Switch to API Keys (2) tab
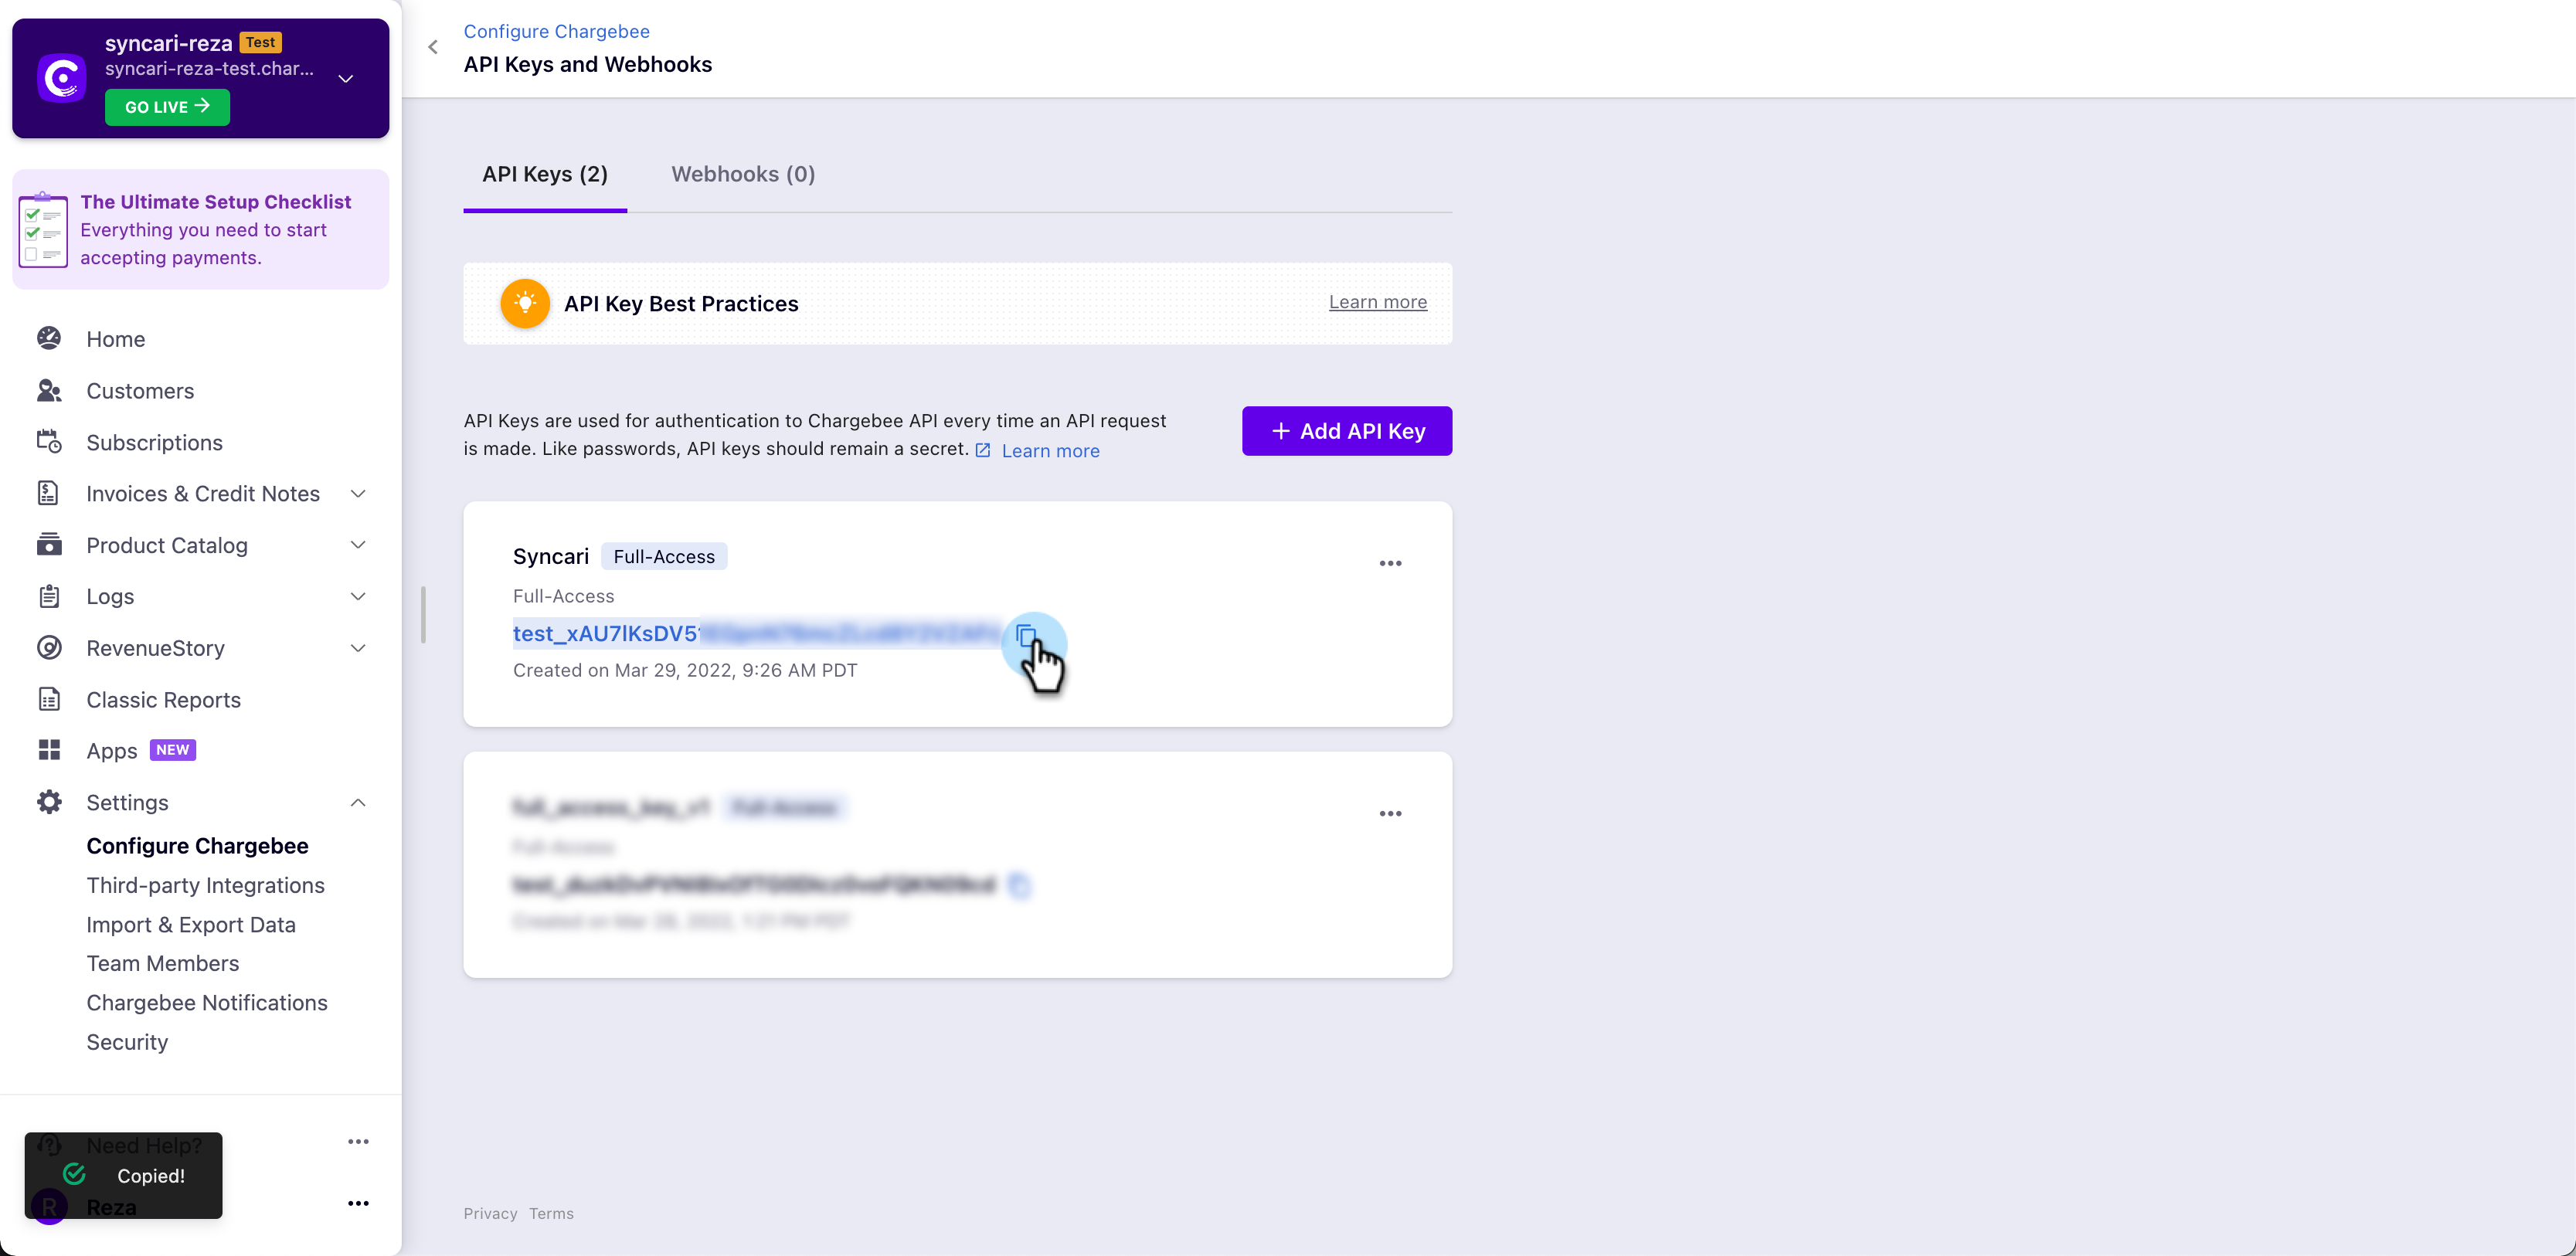The width and height of the screenshot is (2576, 1256). 545,174
